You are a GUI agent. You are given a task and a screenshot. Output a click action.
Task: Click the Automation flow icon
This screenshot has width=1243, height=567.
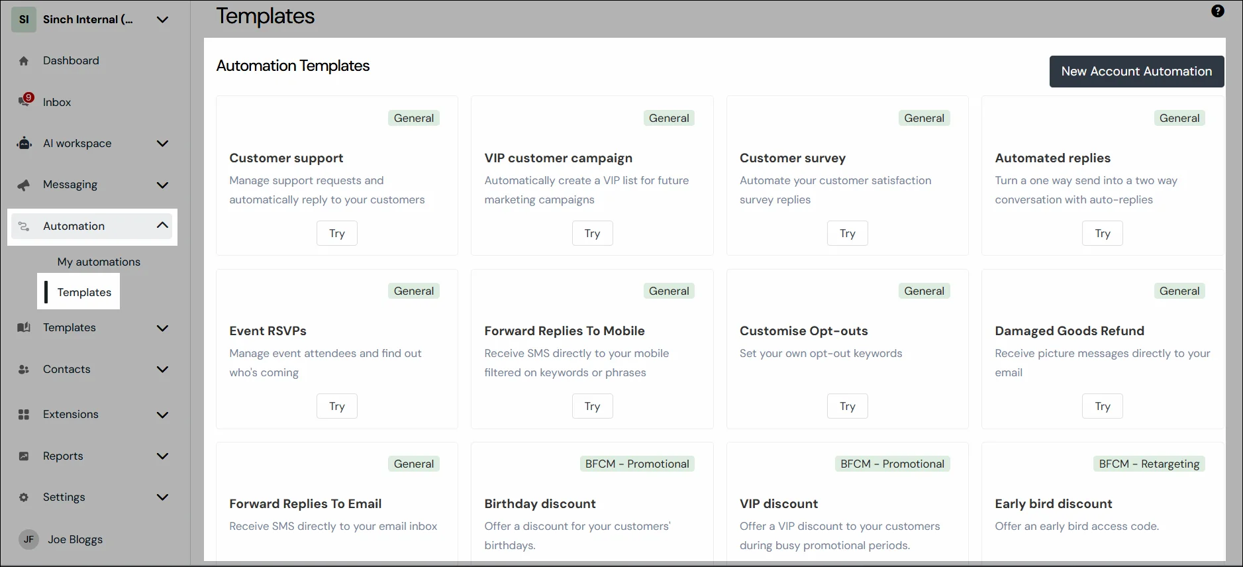point(24,227)
